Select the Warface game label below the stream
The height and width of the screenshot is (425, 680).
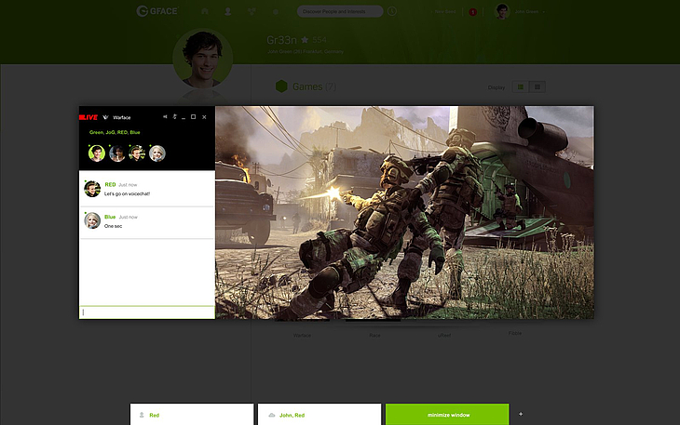[302, 336]
